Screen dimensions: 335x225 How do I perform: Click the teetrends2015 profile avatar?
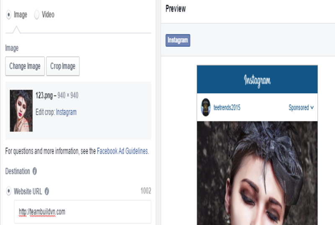pyautogui.click(x=206, y=107)
